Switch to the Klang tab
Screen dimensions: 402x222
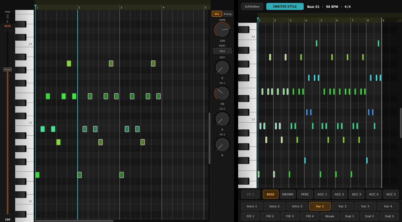228,14
